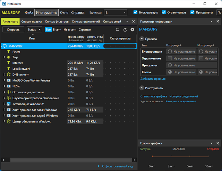222x171 pixels.
Task: Click the MANSORY computer monitor icon
Action: click(5, 46)
